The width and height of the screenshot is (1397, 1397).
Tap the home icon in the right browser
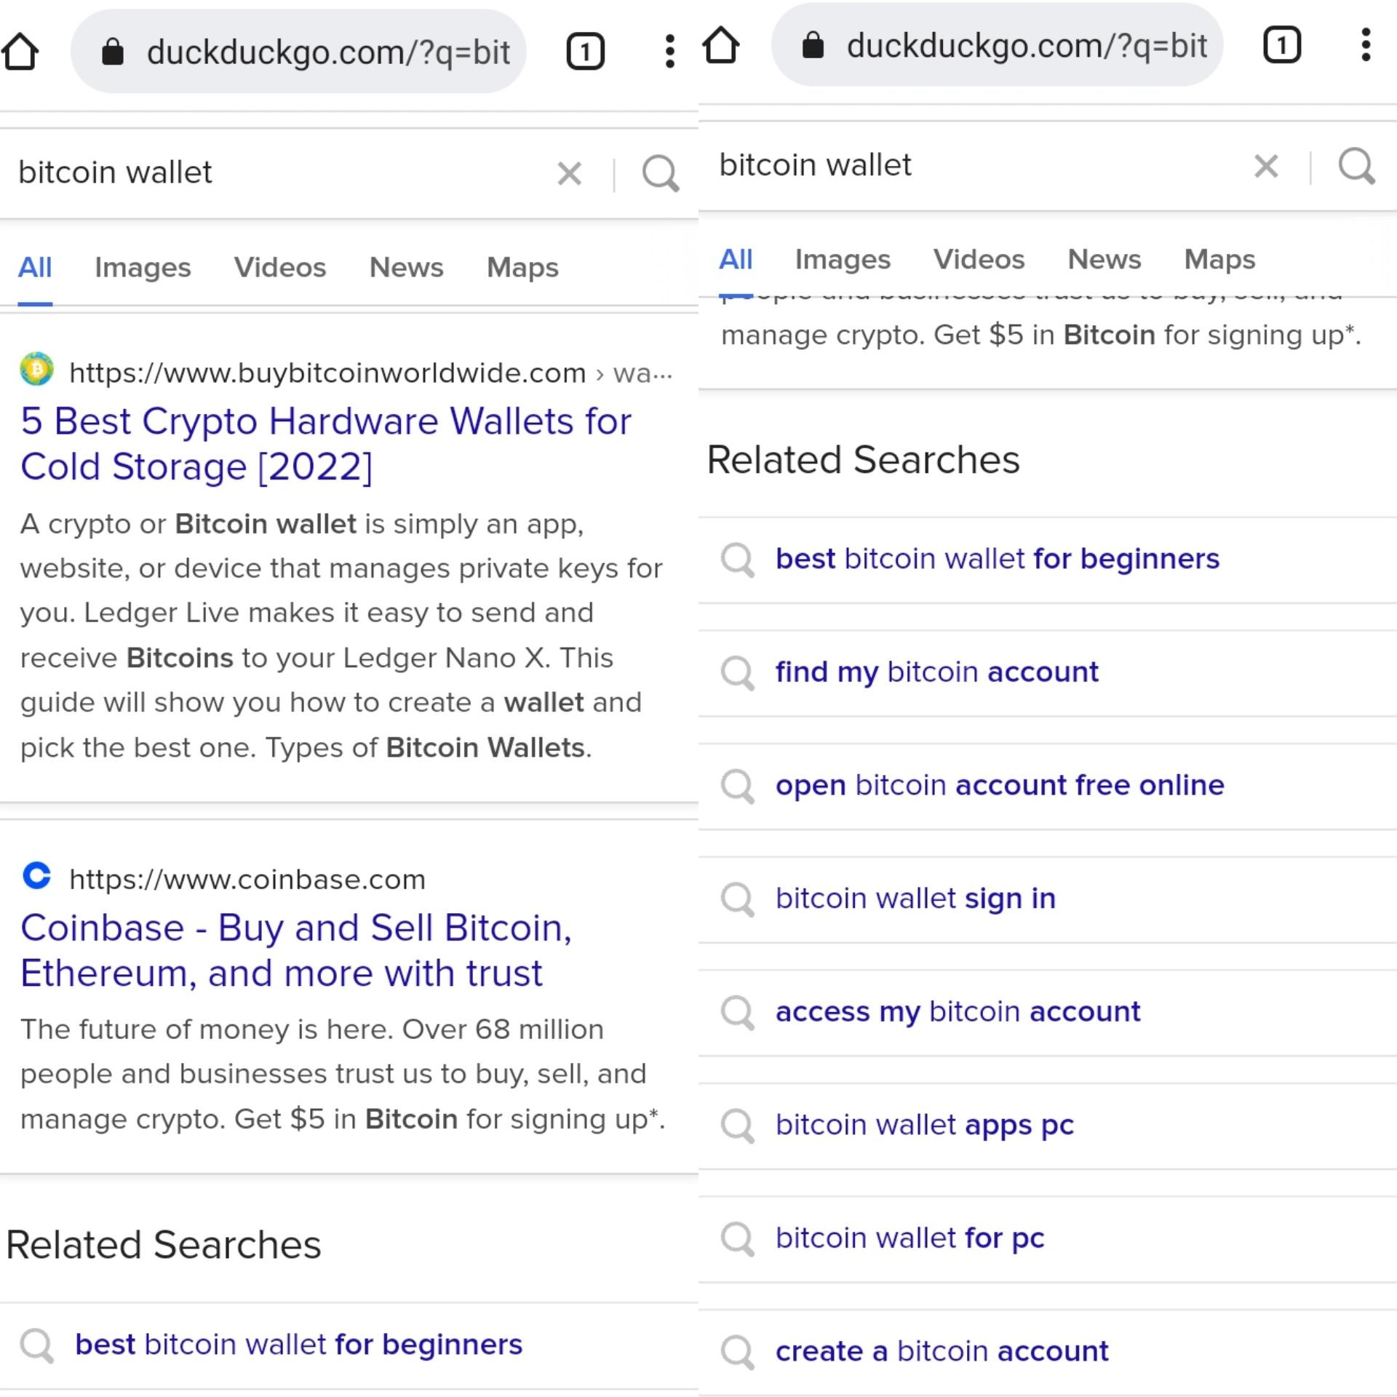pyautogui.click(x=720, y=45)
